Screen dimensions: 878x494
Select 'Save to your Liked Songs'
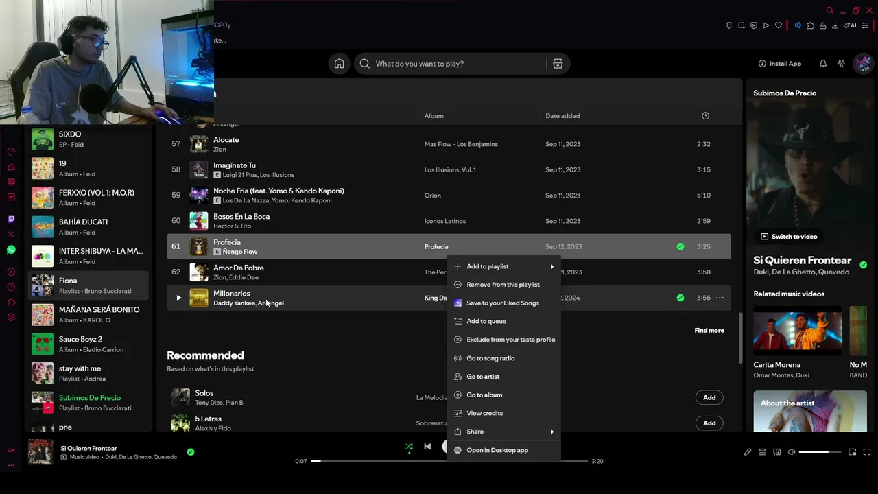pos(503,303)
